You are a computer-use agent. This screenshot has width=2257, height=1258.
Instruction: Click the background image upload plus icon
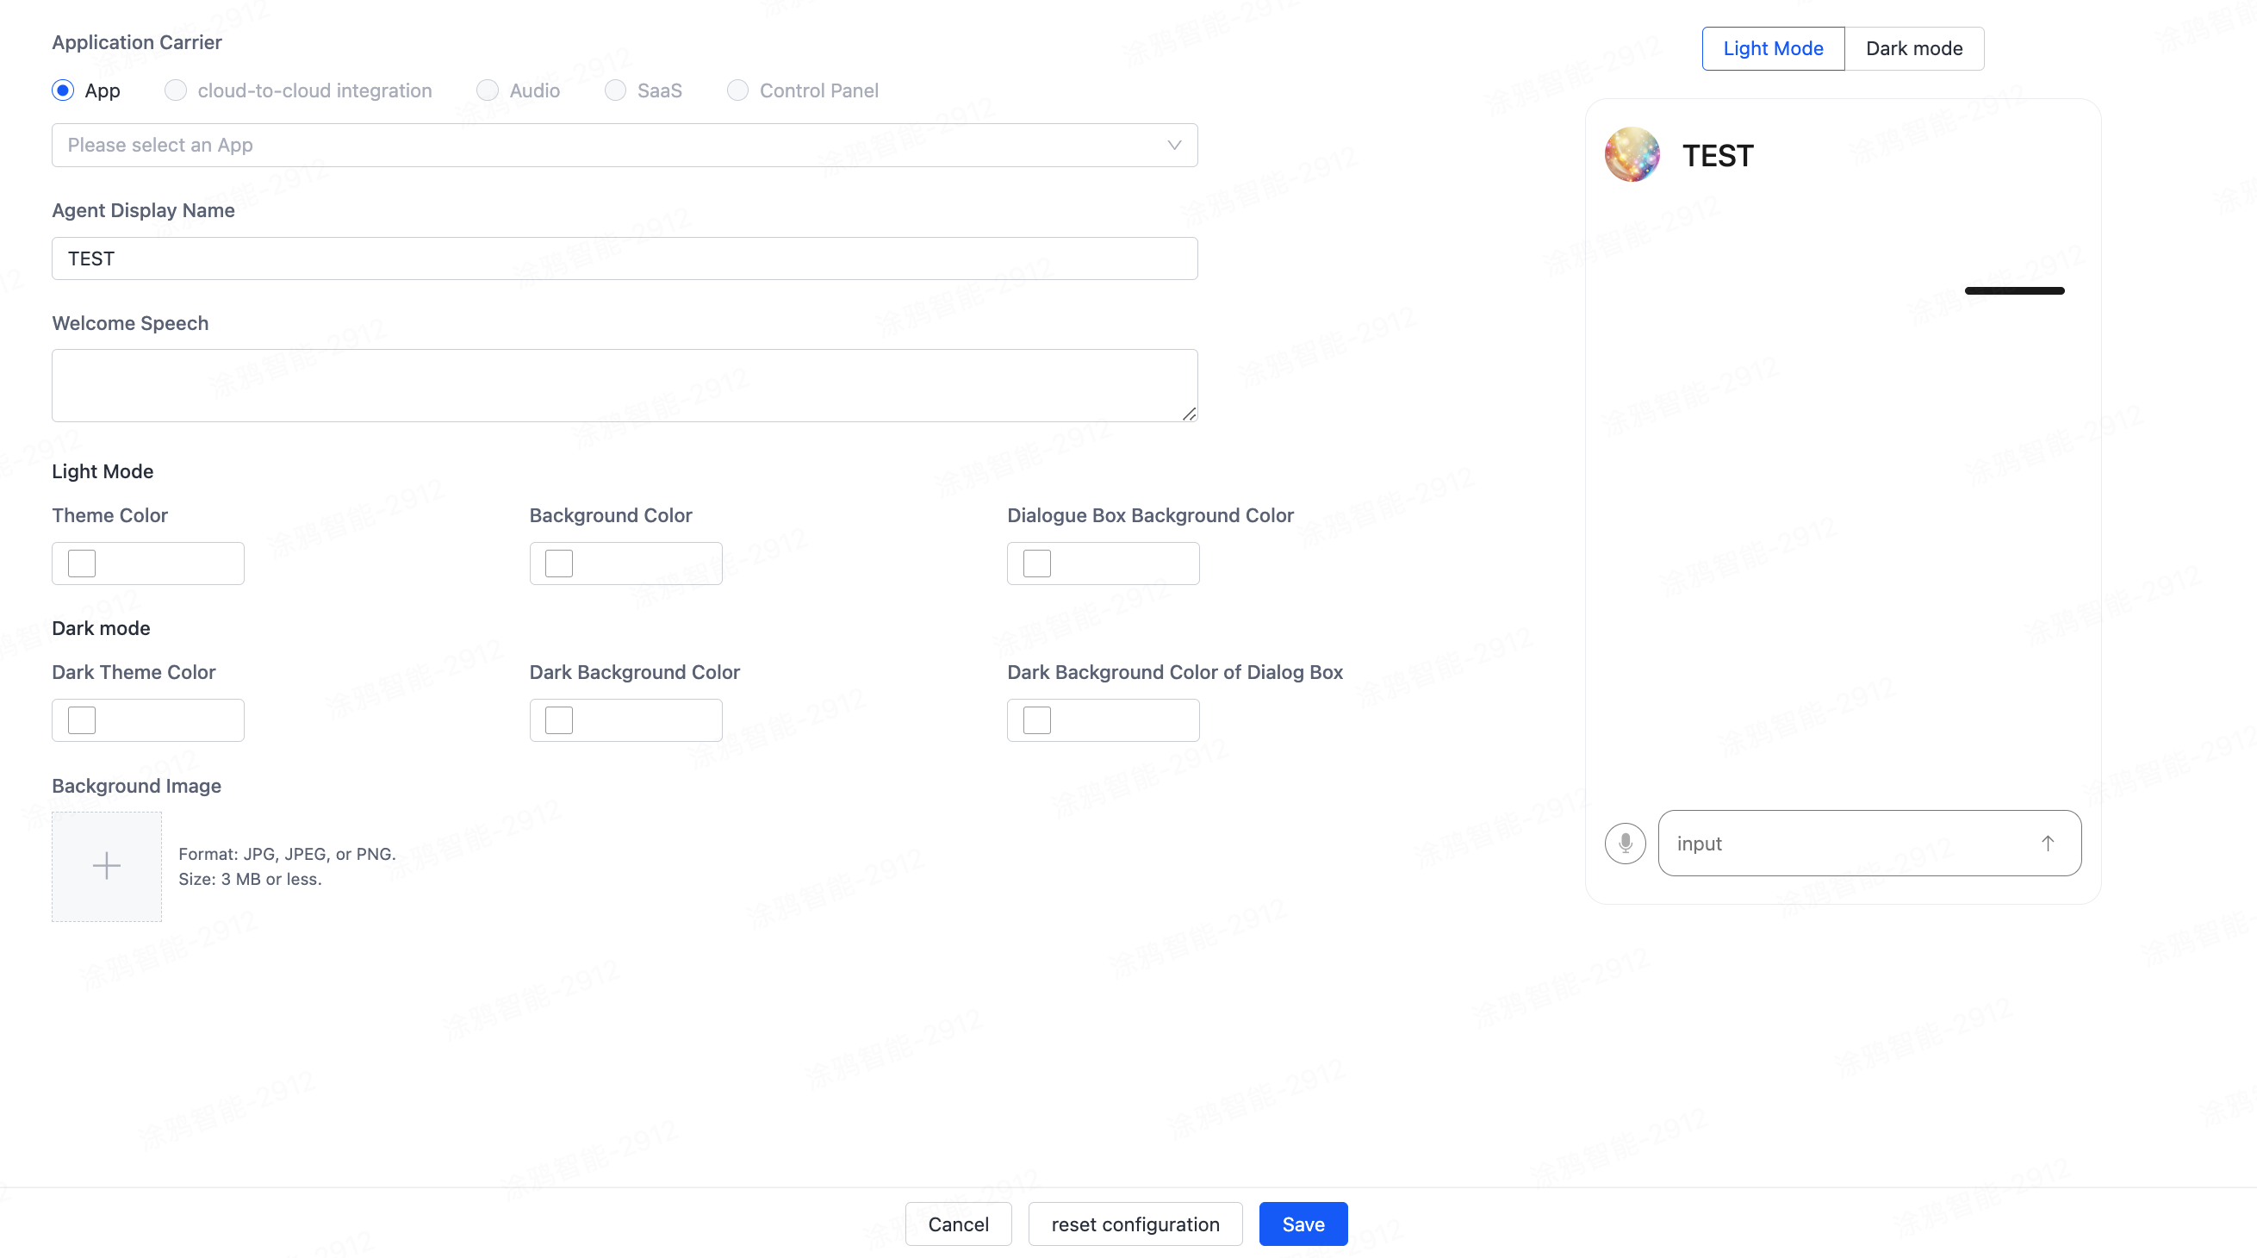point(107,866)
